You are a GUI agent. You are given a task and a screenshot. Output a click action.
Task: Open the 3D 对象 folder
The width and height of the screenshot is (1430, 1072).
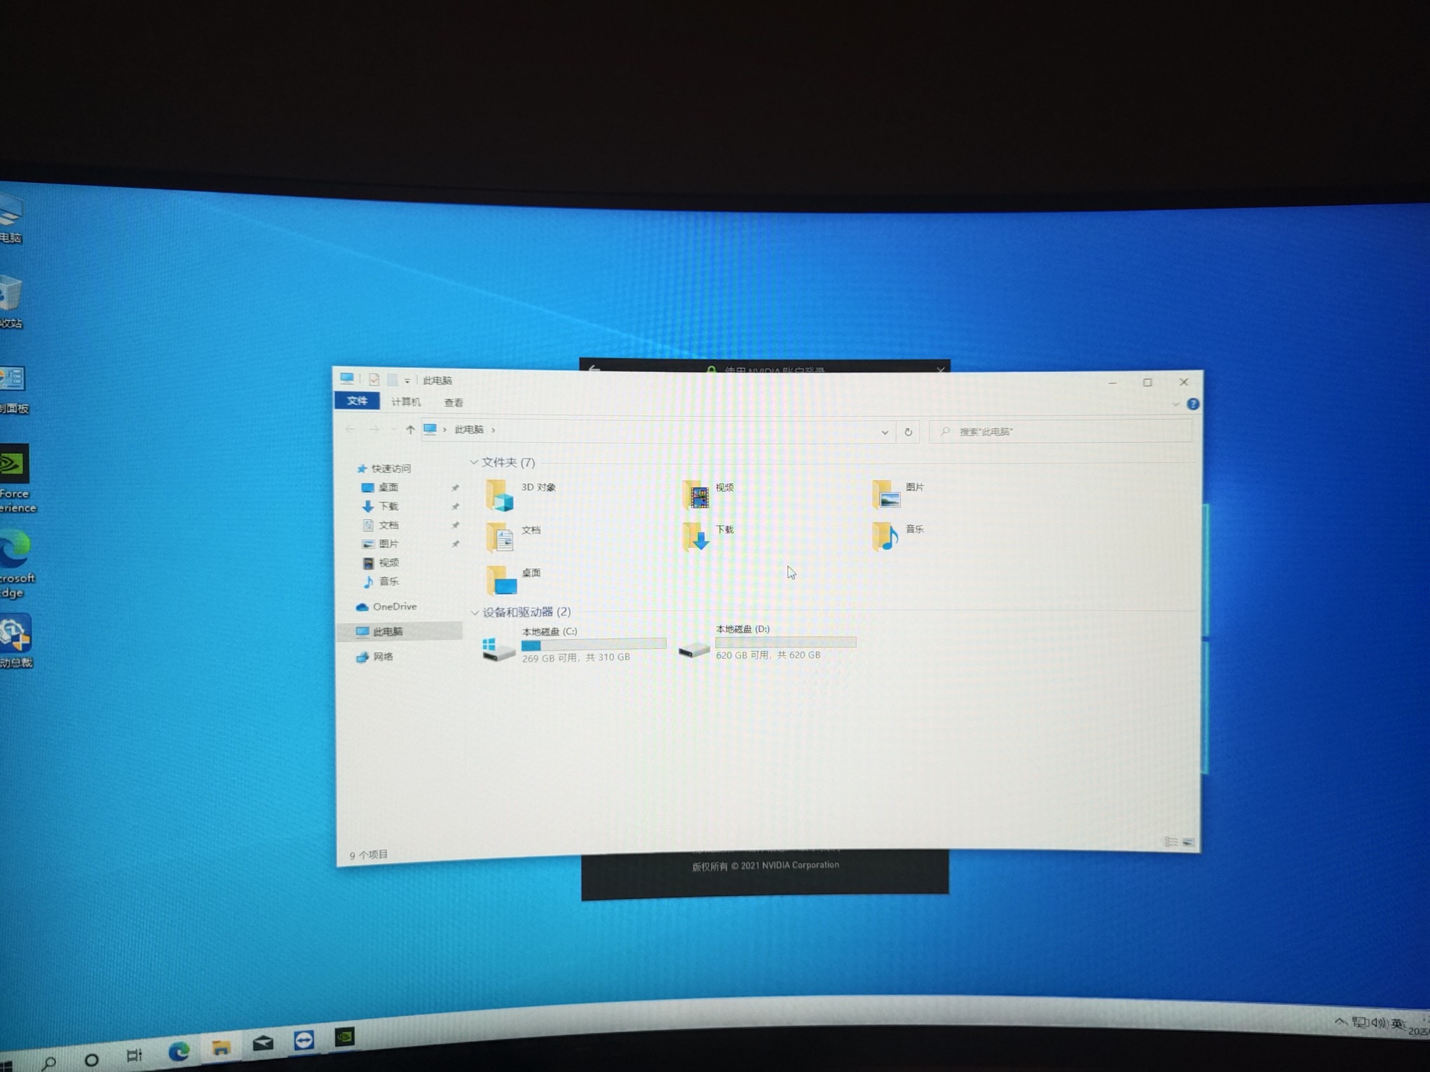500,495
